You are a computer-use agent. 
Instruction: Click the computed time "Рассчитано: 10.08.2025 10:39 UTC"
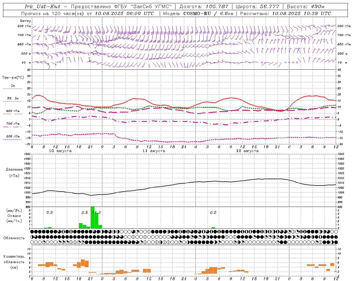point(285,13)
